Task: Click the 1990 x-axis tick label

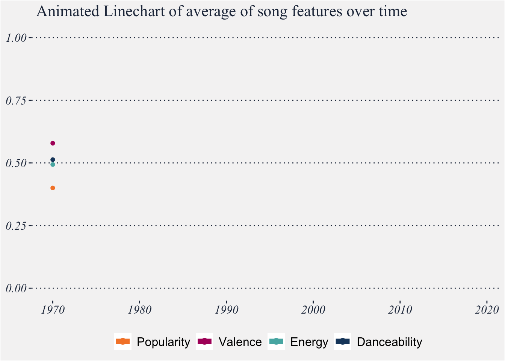Action: [226, 310]
